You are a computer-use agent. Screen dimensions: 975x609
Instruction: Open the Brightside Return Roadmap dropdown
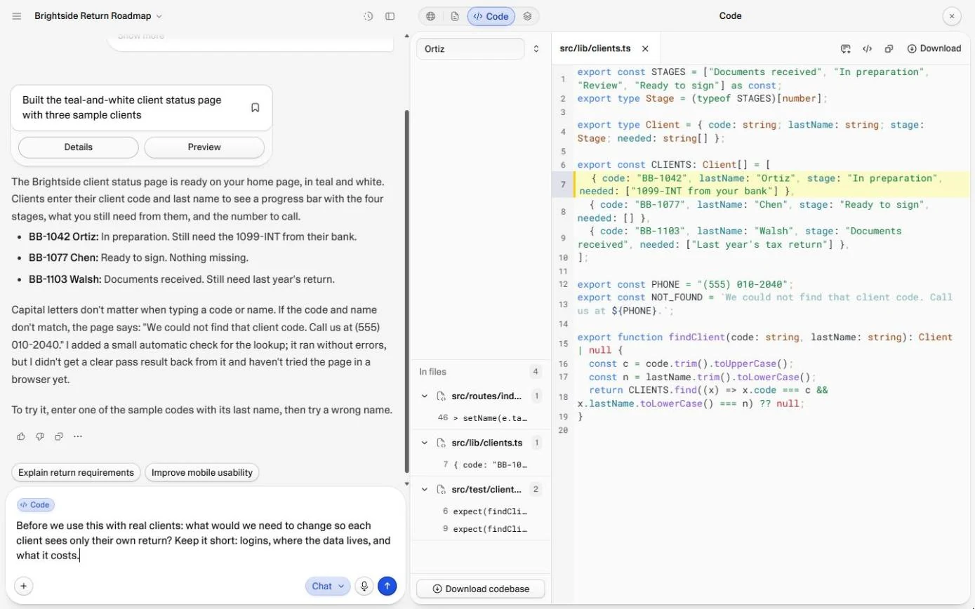(98, 16)
